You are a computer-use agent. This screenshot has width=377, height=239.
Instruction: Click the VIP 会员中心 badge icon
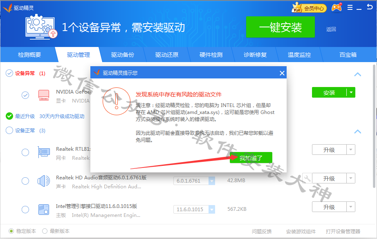pos(309,8)
